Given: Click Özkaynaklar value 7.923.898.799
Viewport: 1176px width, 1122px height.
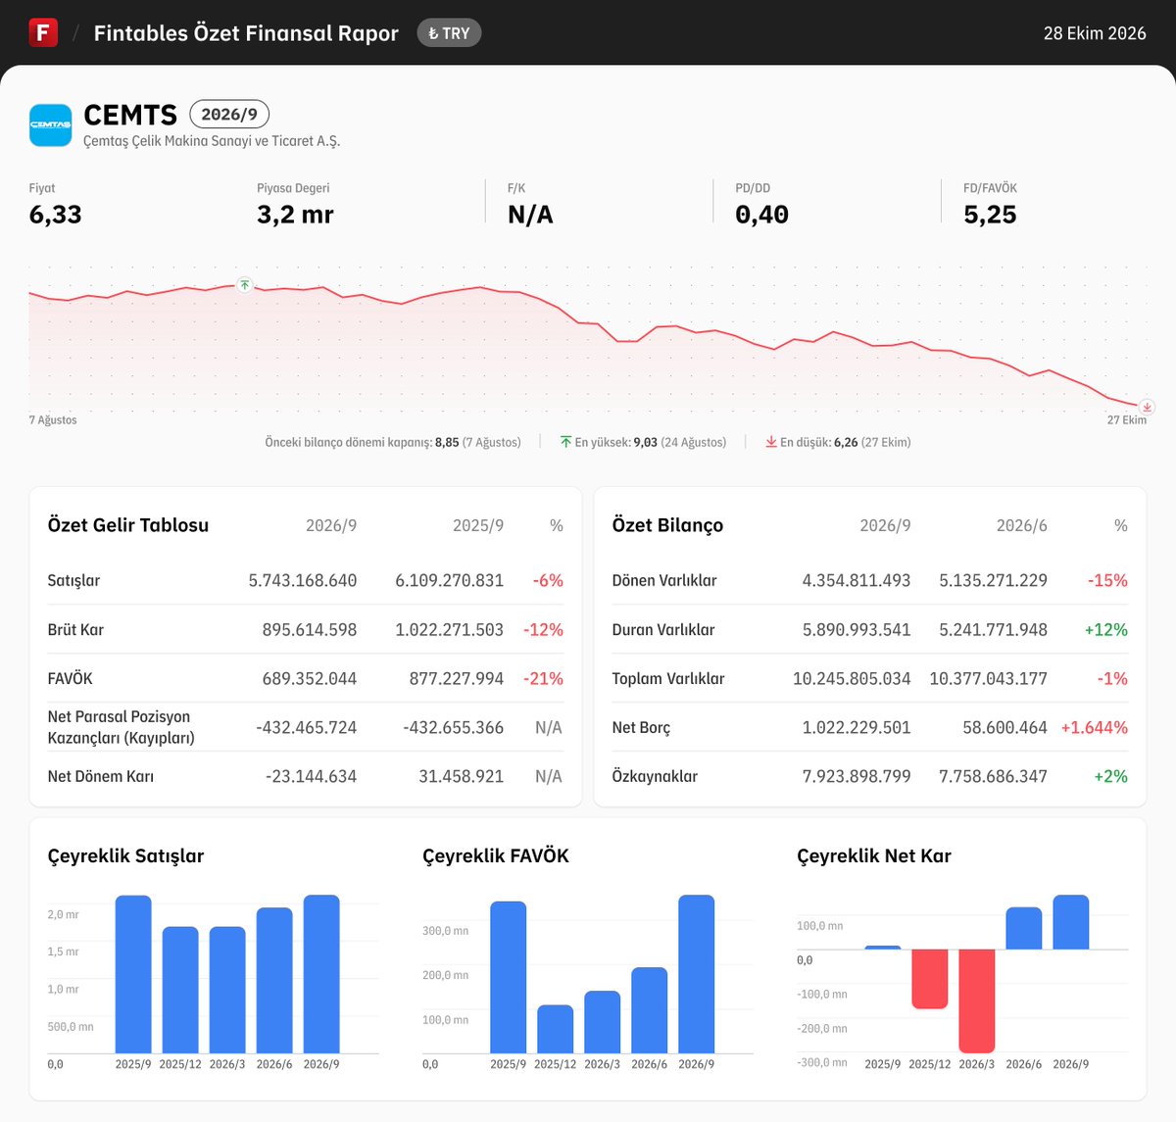Looking at the screenshot, I should tap(857, 776).
